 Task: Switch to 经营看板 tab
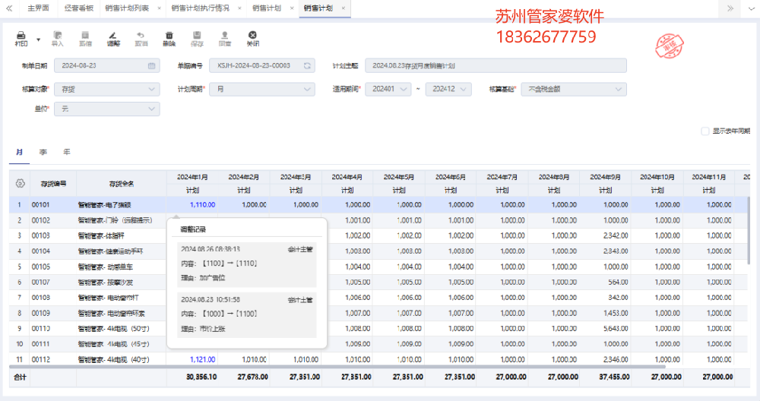[78, 8]
